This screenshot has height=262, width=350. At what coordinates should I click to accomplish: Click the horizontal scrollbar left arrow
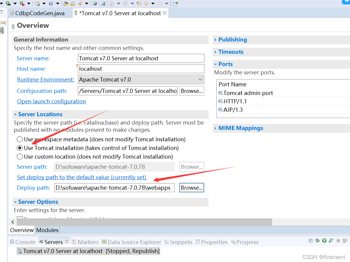click(x=13, y=222)
